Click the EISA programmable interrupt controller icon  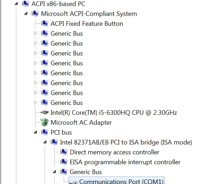64,162
